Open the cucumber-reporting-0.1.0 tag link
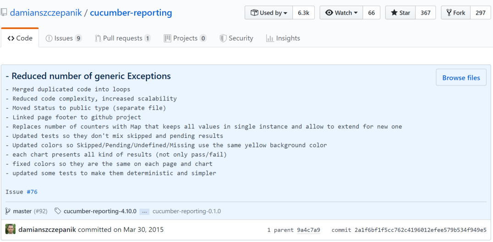 (x=186, y=211)
